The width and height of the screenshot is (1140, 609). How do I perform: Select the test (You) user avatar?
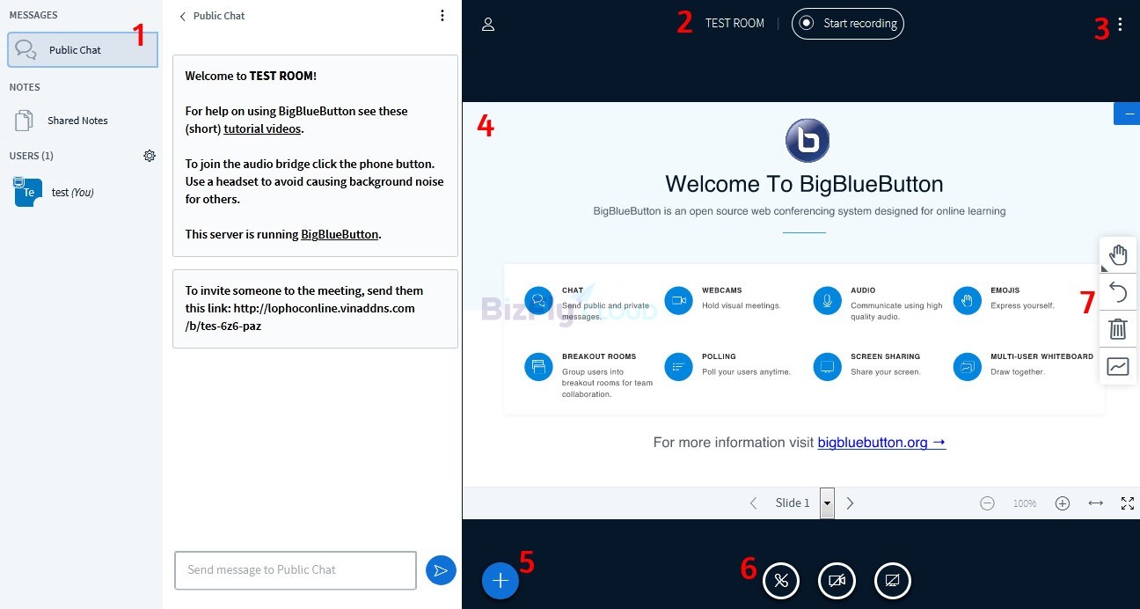tap(28, 192)
